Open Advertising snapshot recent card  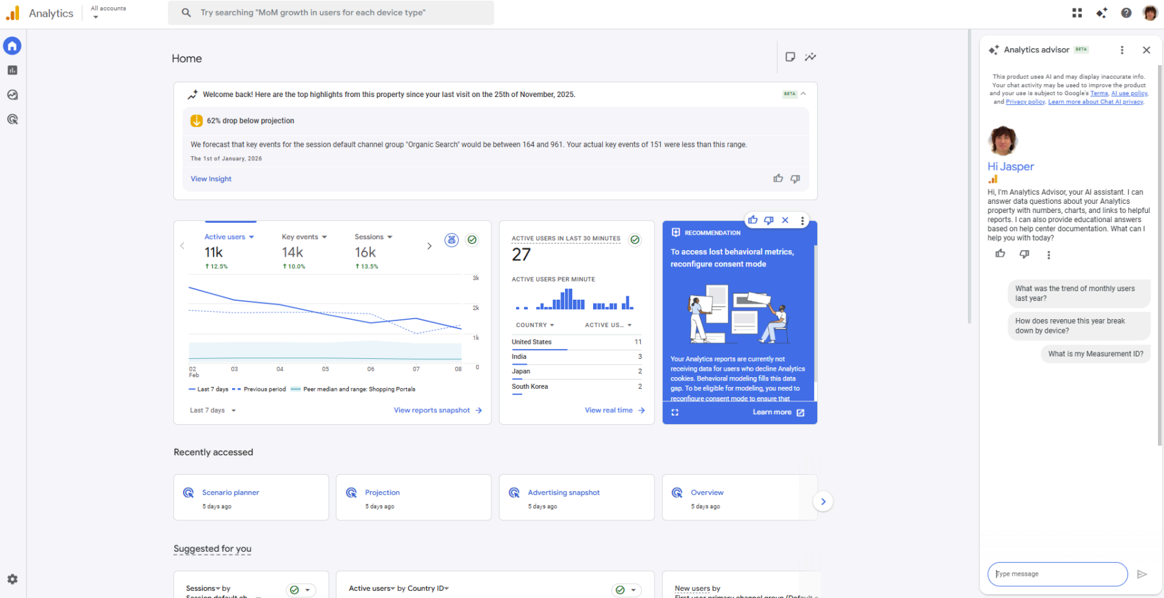[x=577, y=497]
